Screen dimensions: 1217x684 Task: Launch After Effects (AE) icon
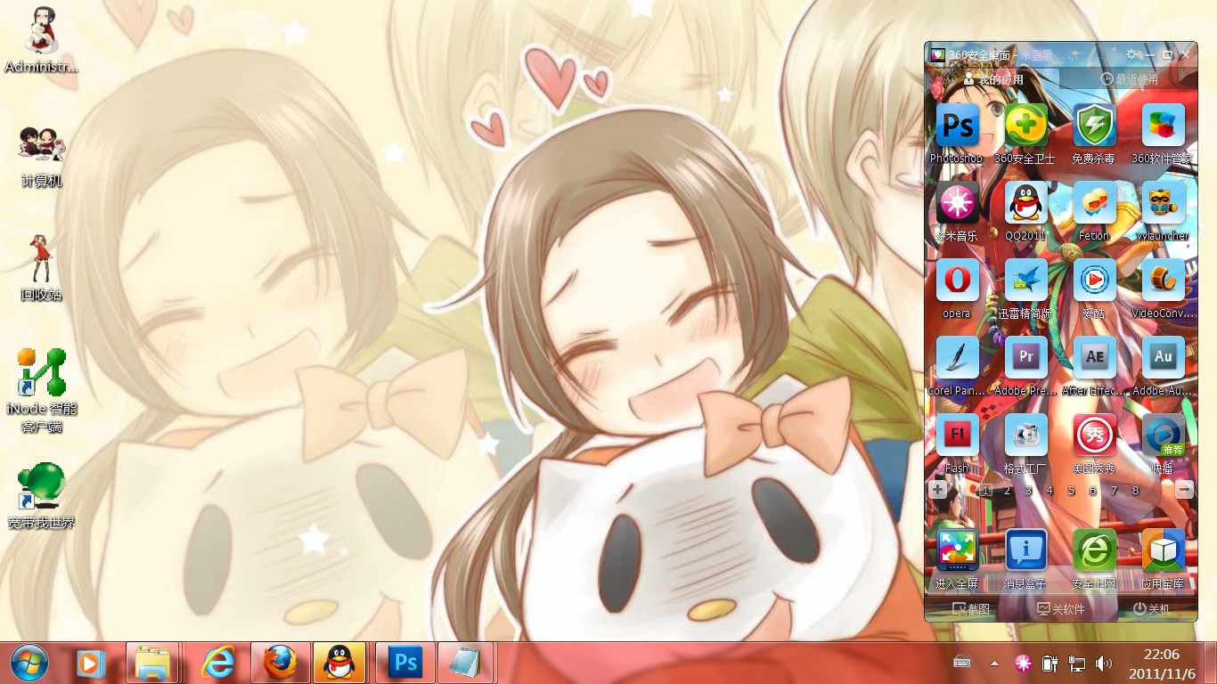point(1094,358)
